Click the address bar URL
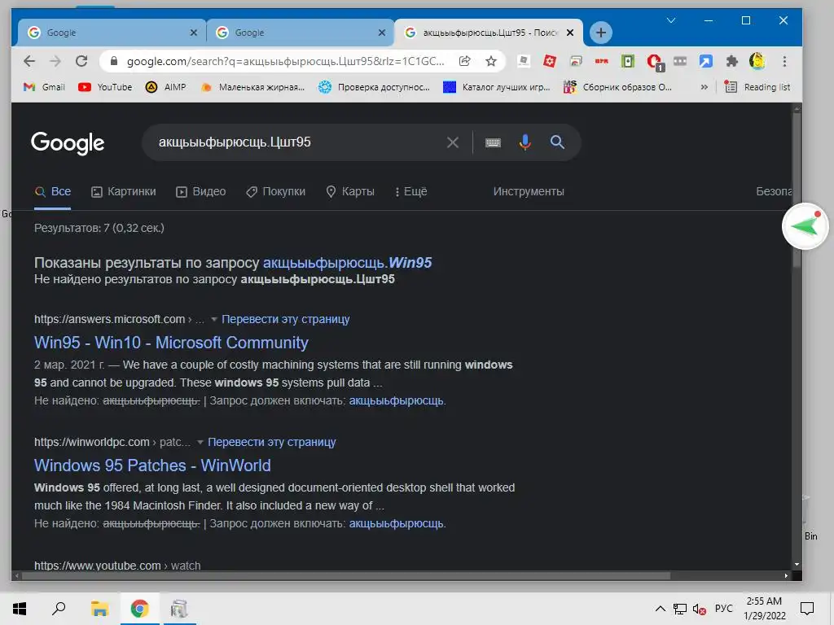 point(286,61)
